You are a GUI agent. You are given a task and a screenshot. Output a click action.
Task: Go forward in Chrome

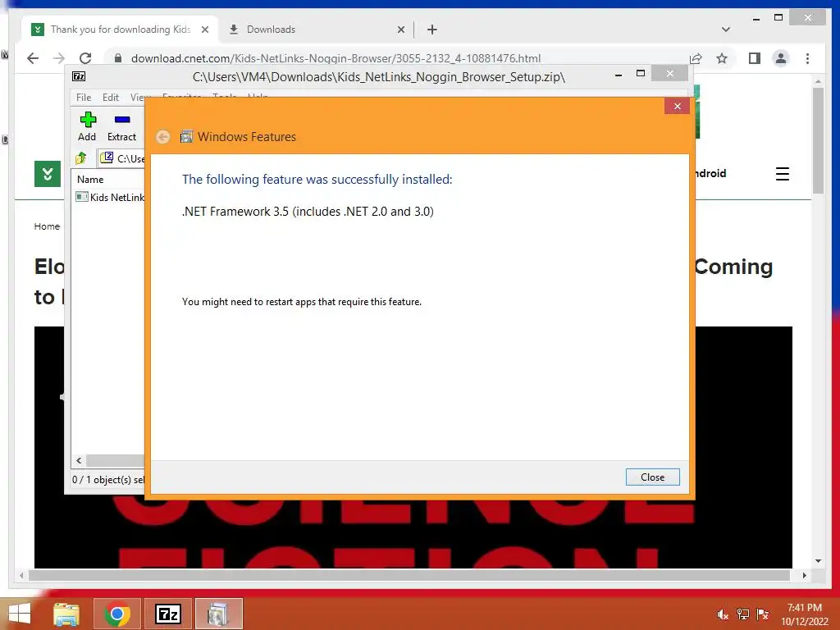pyautogui.click(x=59, y=58)
